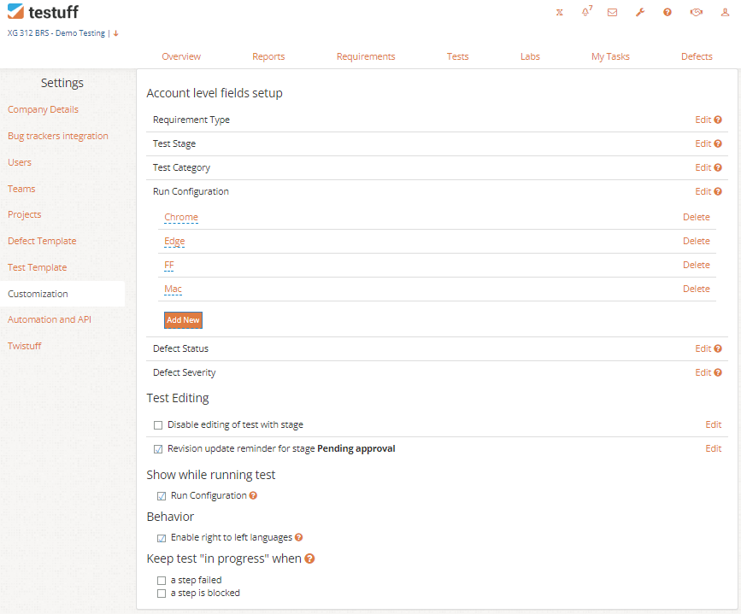Click Mac configuration name

[173, 289]
